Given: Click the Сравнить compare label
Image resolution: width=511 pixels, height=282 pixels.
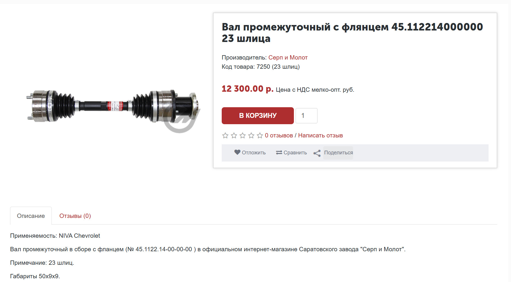Looking at the screenshot, I should coord(295,153).
